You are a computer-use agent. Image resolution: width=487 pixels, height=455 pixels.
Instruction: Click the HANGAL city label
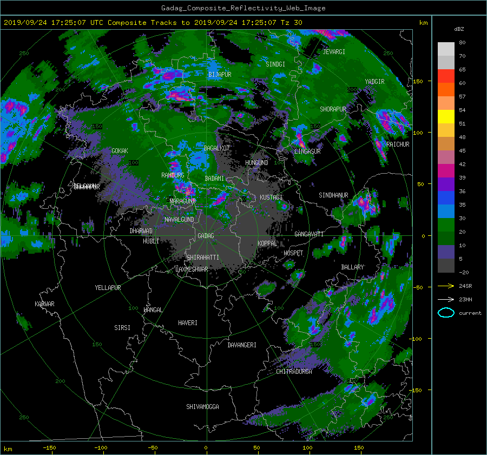click(153, 310)
